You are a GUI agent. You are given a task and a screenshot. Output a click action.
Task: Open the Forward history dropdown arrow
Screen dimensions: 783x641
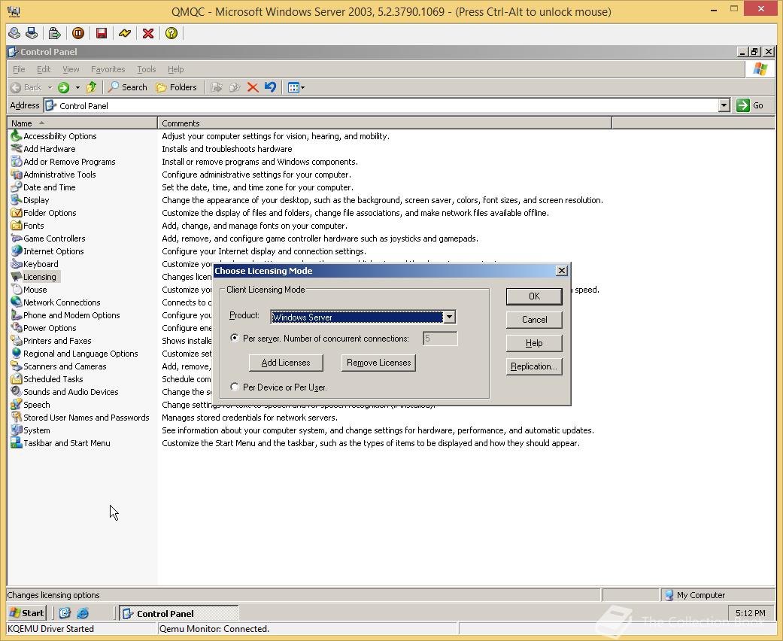click(77, 87)
